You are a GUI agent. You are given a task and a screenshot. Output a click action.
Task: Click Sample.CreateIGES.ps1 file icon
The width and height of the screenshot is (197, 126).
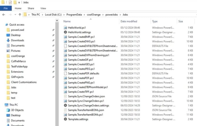[x=65, y=64]
